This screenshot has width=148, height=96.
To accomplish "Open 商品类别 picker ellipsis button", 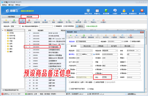I will pos(117,50).
